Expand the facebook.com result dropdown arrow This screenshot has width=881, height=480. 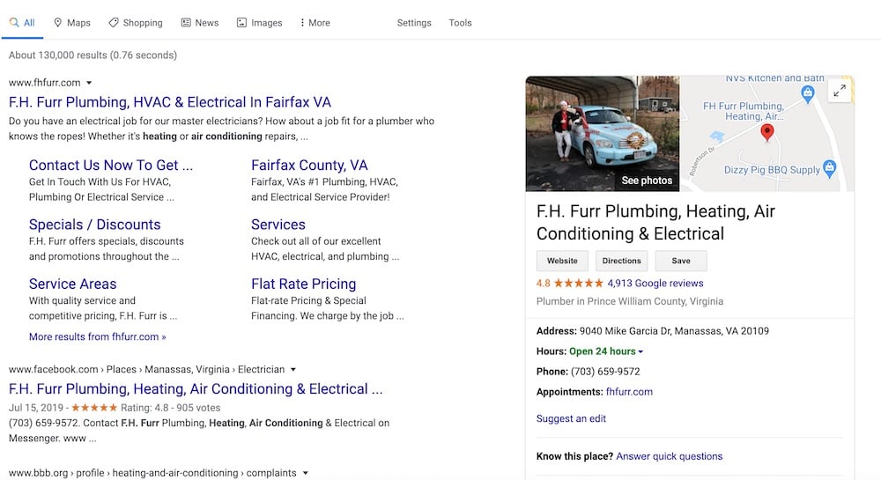click(292, 369)
